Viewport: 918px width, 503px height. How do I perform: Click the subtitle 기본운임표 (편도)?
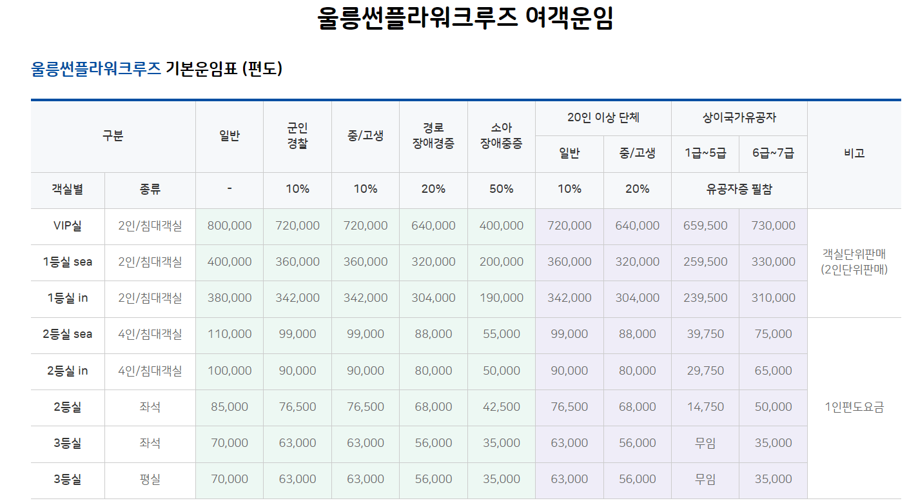[x=224, y=68]
